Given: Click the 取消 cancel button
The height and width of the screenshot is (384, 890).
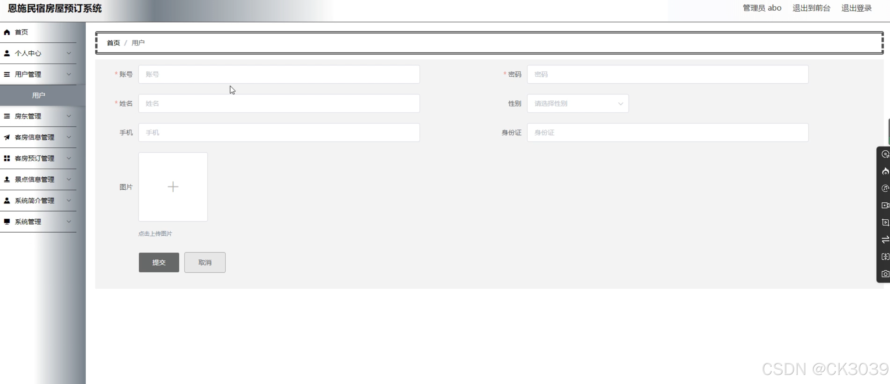Looking at the screenshot, I should pyautogui.click(x=205, y=262).
